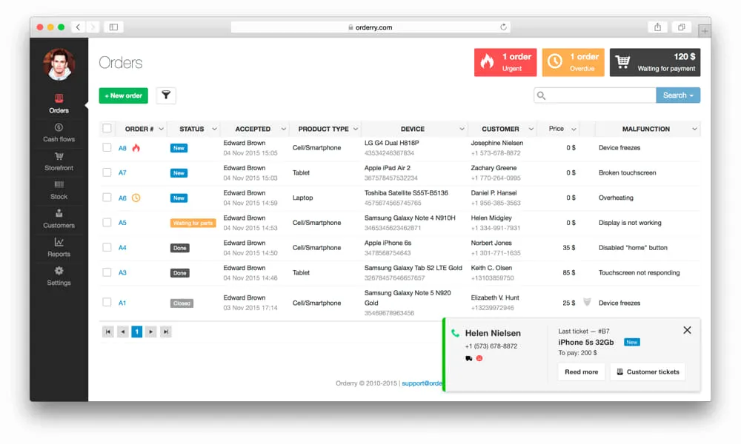
Task: Click the 1 order Urgent tile
Action: click(x=505, y=62)
